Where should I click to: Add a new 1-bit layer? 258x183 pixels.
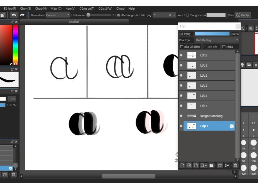(196, 165)
